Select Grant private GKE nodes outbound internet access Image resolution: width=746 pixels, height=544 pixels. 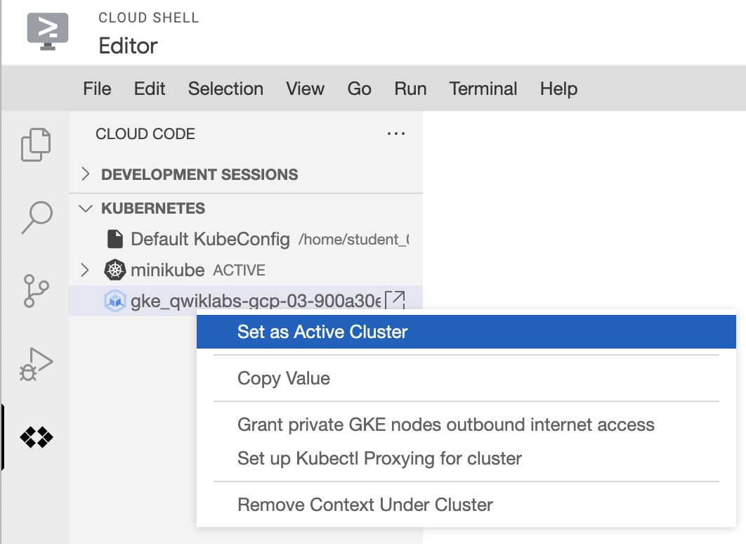pos(446,425)
